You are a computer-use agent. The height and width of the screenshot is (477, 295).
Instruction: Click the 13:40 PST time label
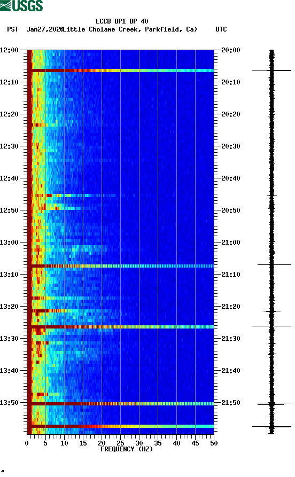click(9, 371)
